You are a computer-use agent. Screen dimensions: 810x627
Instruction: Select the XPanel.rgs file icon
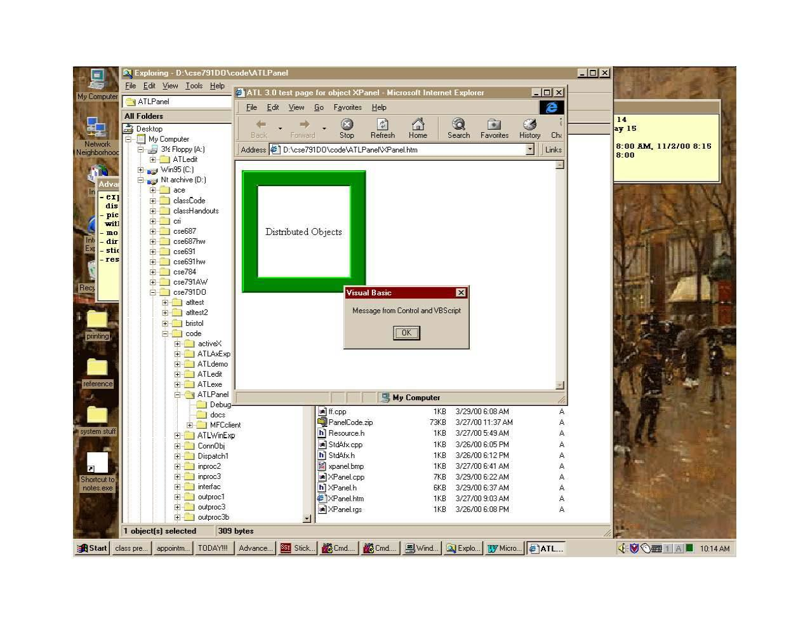[322, 509]
